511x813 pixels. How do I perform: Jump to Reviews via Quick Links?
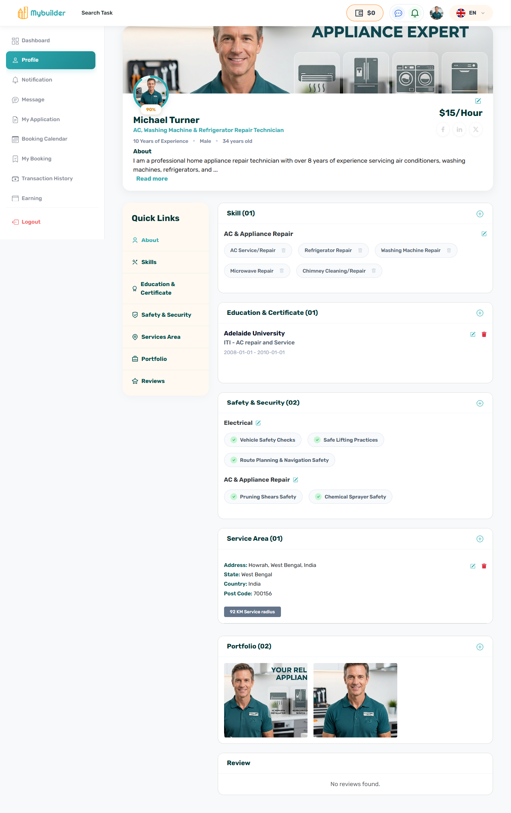[x=165, y=381]
